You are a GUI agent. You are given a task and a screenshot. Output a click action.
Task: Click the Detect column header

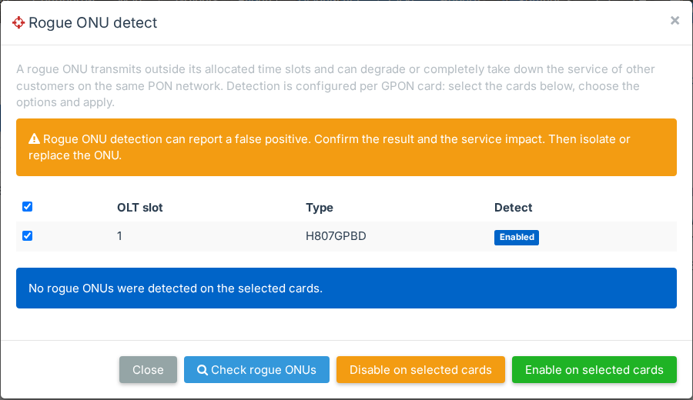click(x=513, y=208)
